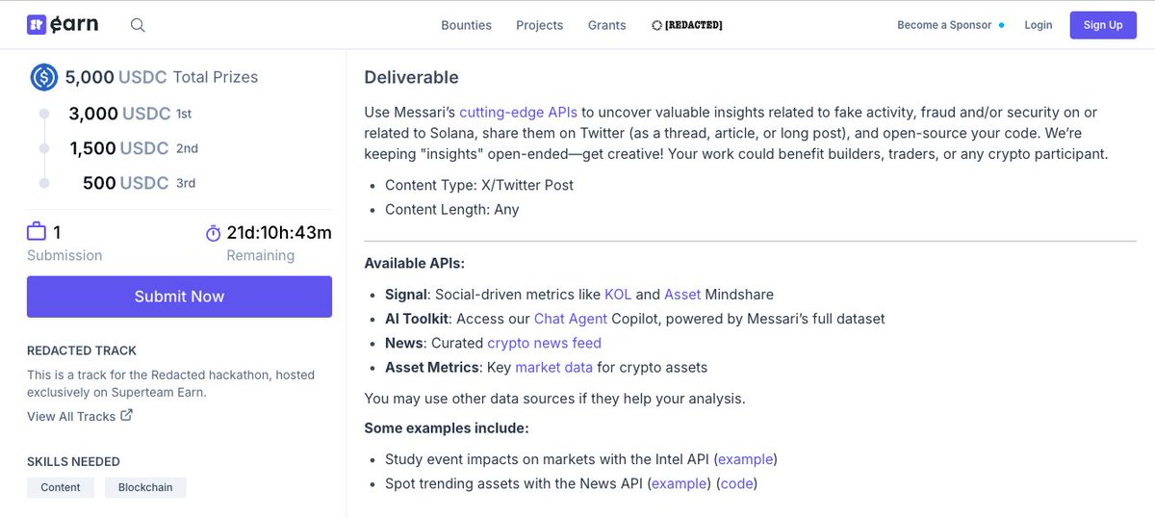
Task: Select the Blockchain skill tag
Action: point(145,487)
